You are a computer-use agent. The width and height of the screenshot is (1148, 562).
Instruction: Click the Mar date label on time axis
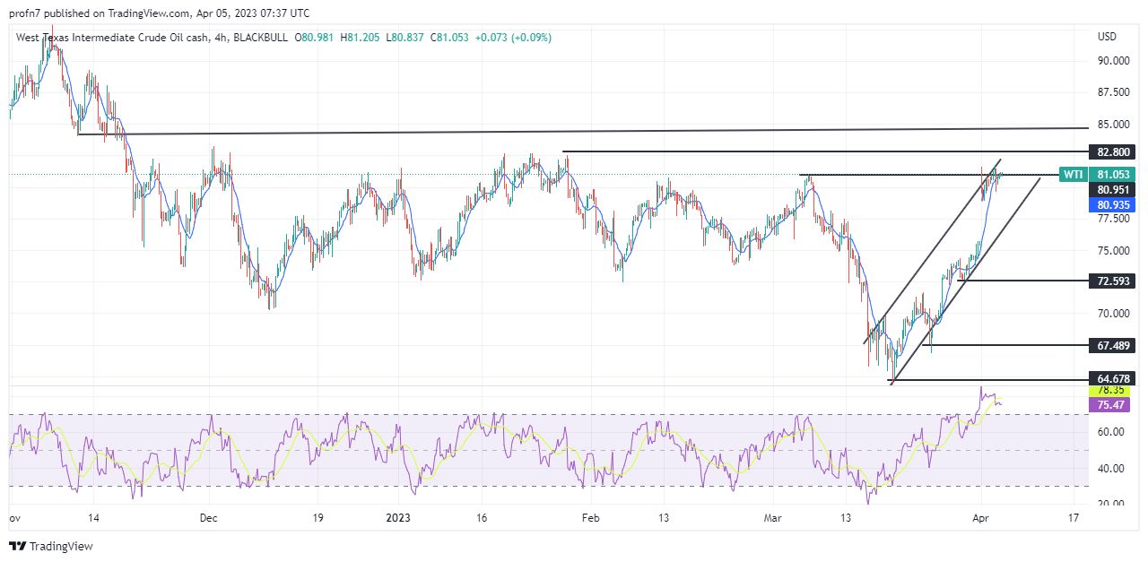click(x=773, y=518)
